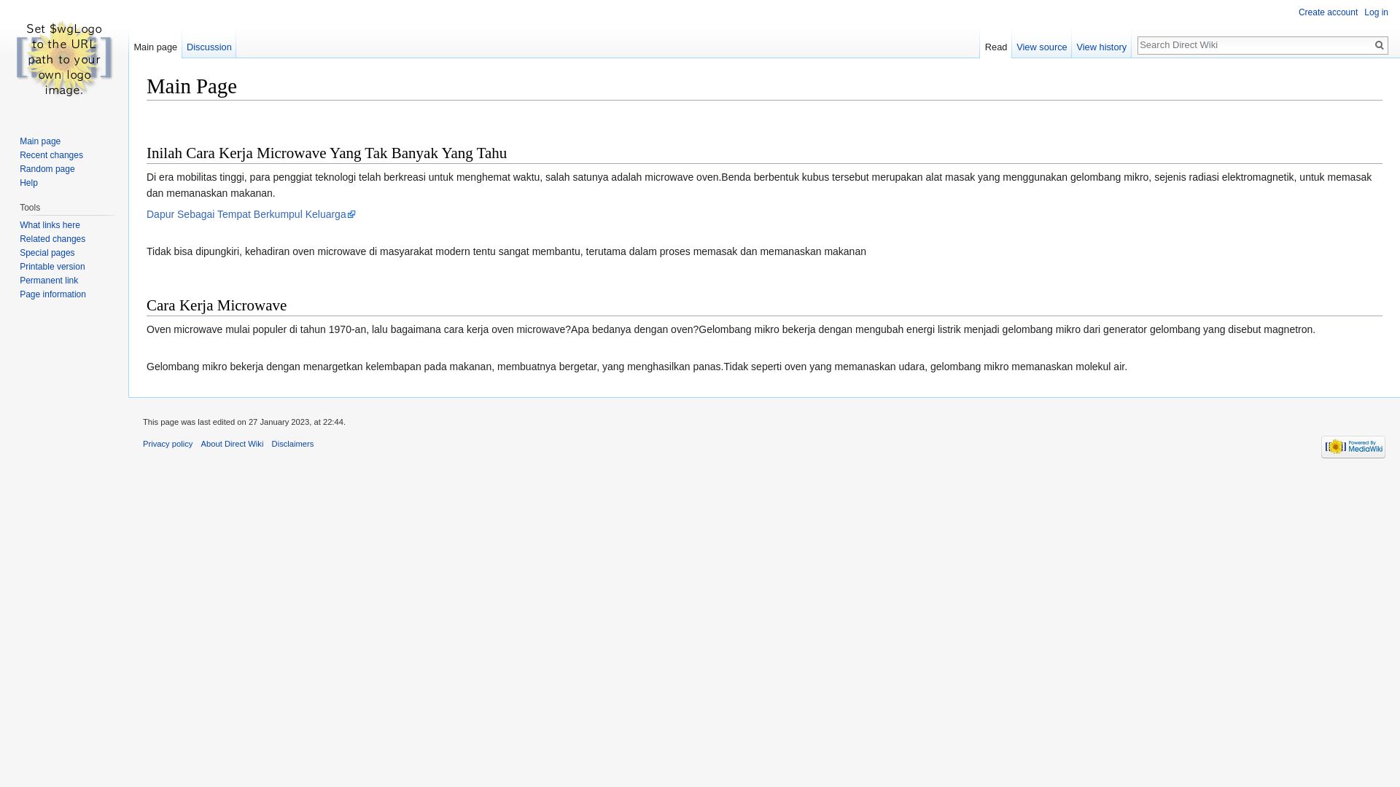Viewport: 1400px width, 787px height.
Task: Toggle the Printable version option
Action: [x=52, y=266]
